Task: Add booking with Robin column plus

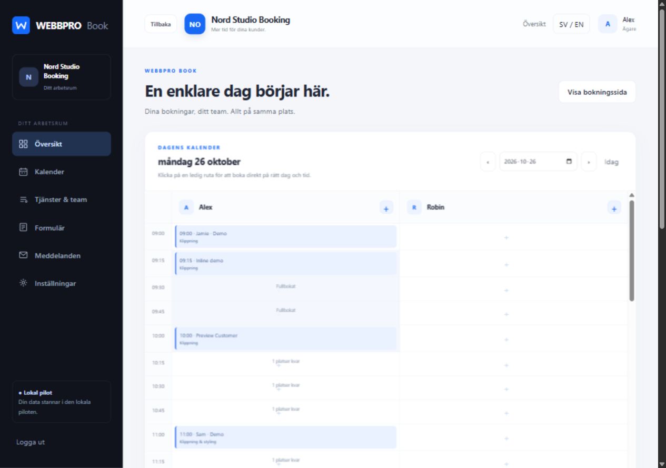Action: click(614, 207)
